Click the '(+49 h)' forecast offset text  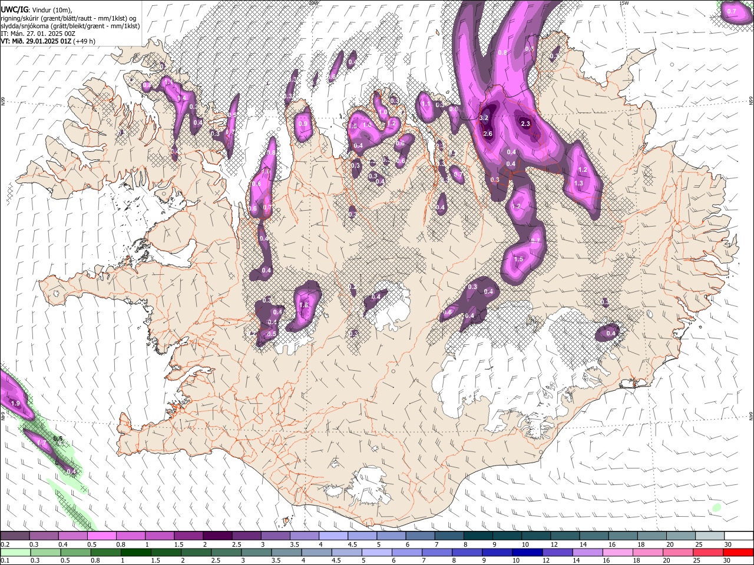click(x=84, y=41)
